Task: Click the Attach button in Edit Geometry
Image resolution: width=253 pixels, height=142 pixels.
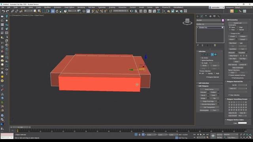Action: (232, 39)
